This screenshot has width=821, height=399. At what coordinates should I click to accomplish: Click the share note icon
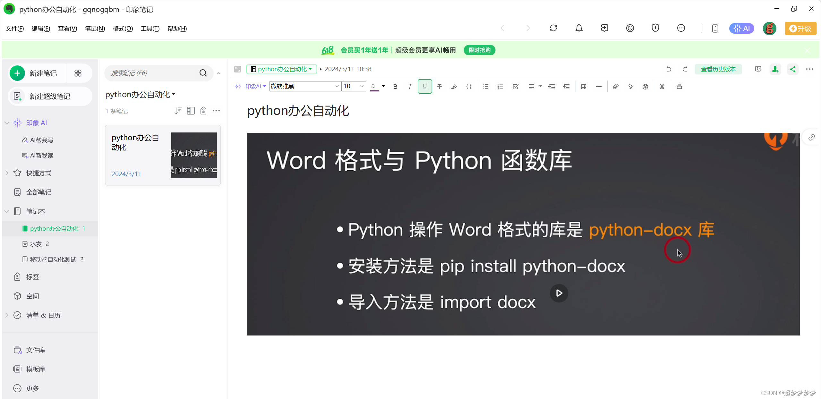[x=792, y=69]
